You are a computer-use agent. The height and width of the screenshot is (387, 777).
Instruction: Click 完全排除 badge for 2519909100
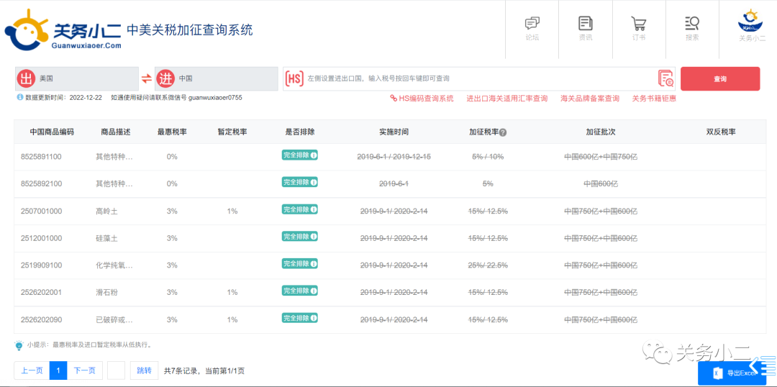300,263
